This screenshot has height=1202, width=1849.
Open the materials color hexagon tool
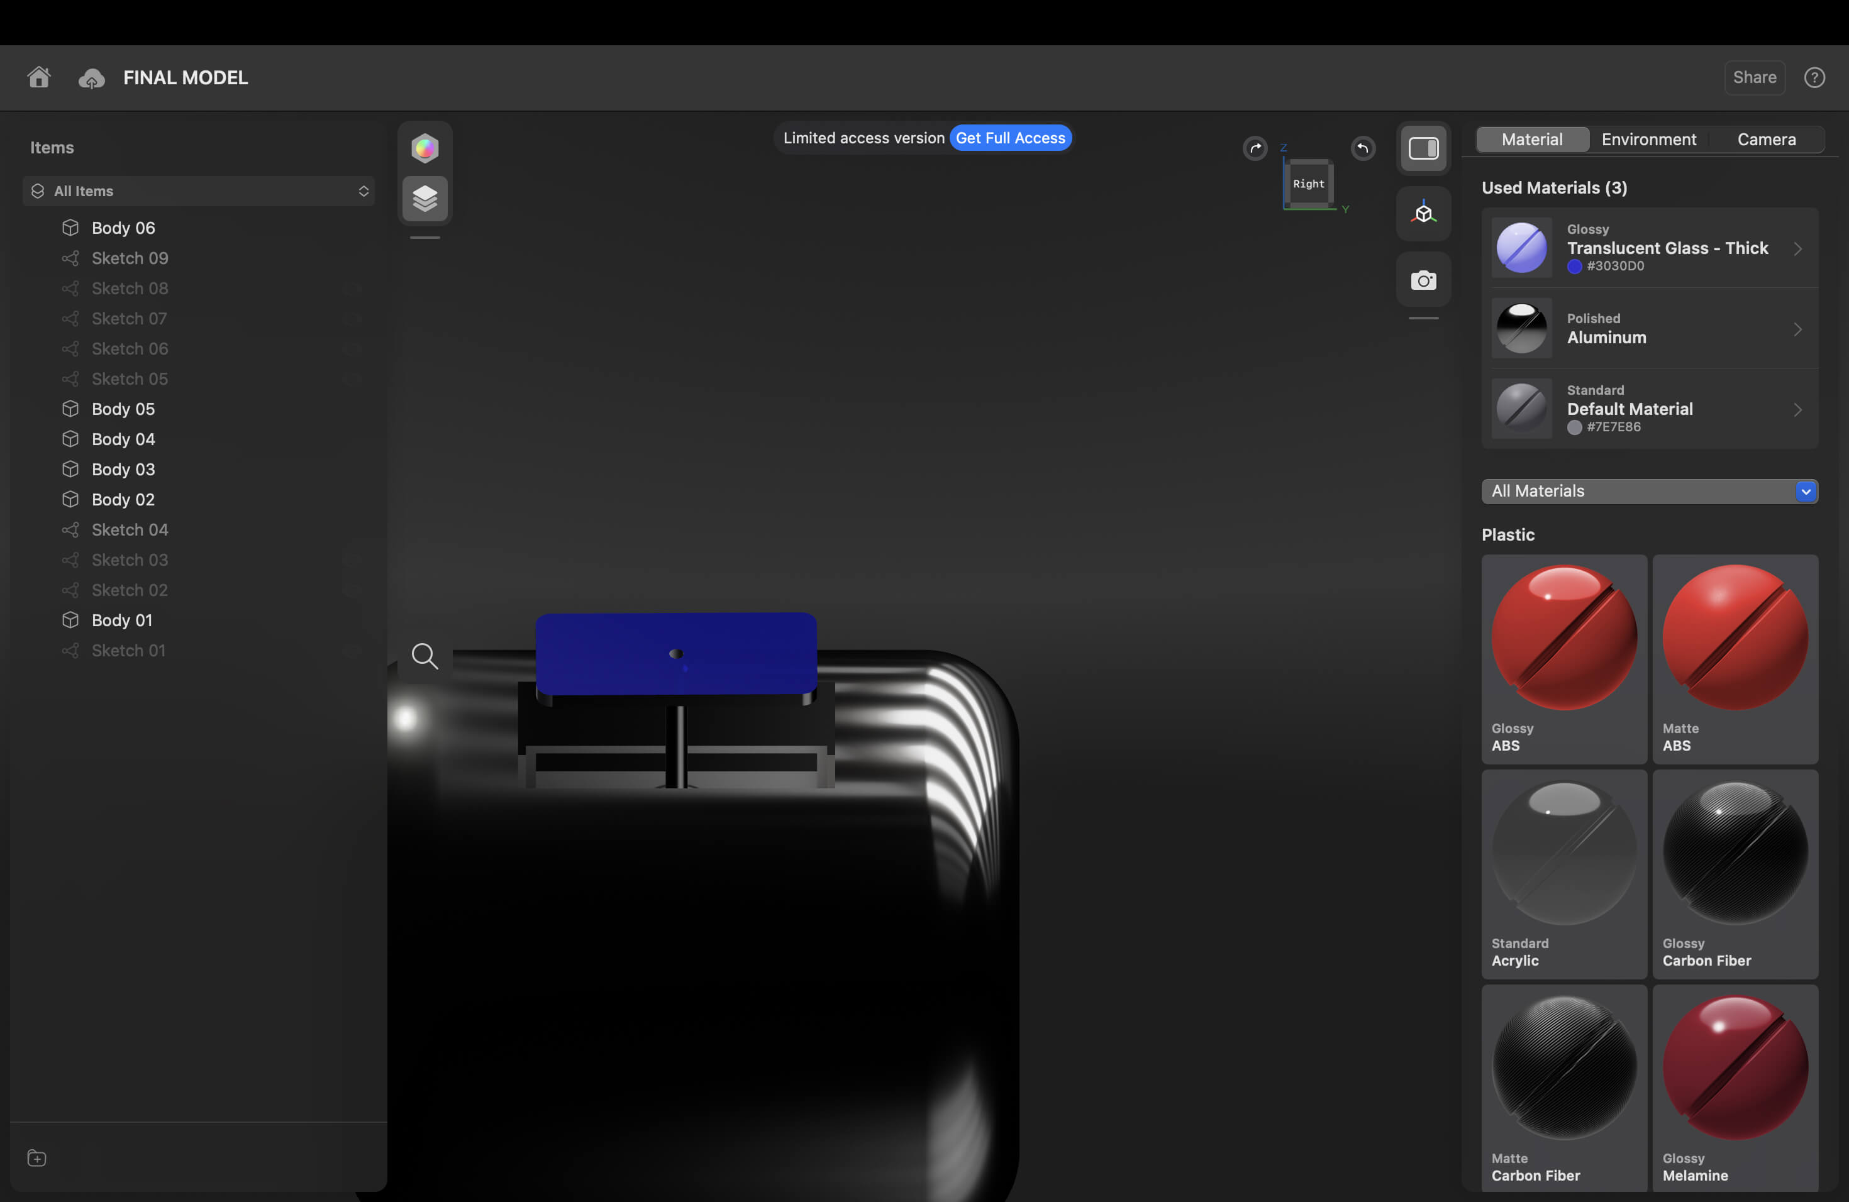[x=425, y=148]
